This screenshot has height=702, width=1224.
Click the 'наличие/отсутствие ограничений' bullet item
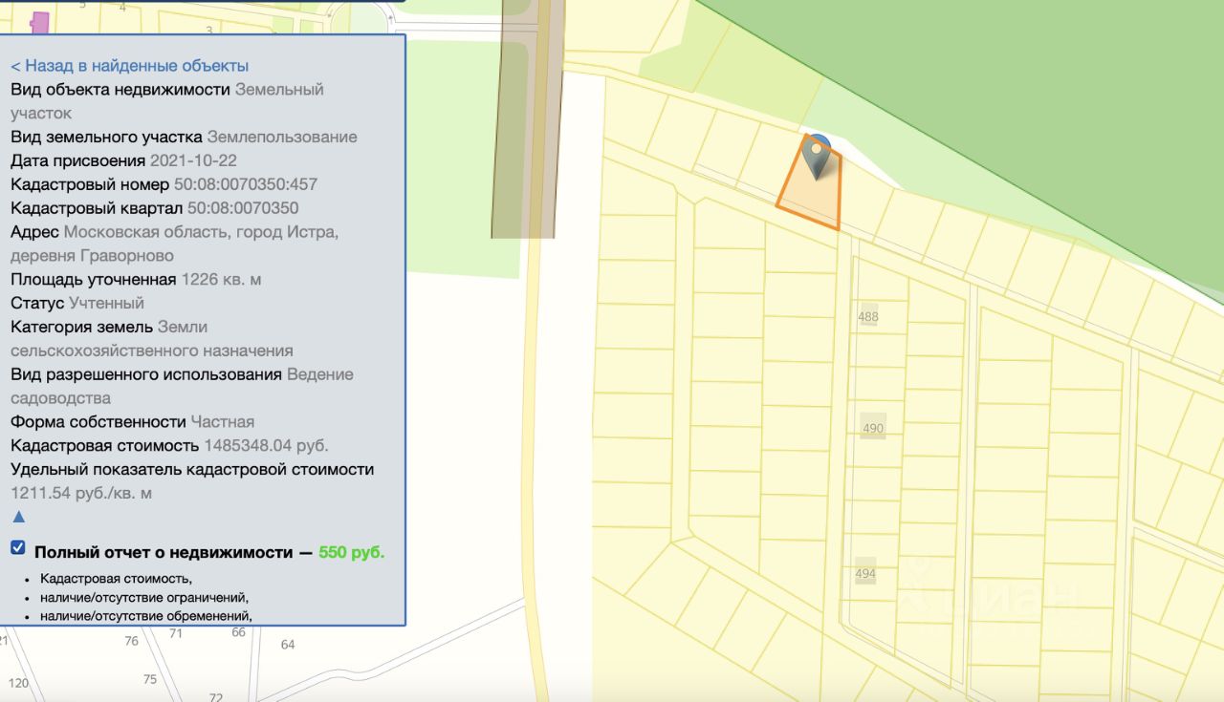coord(144,597)
